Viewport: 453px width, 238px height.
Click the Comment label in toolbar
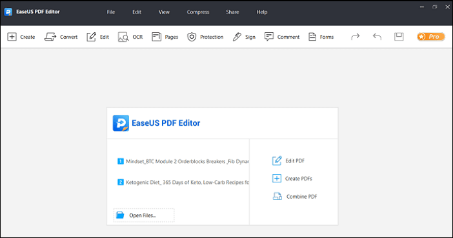point(288,37)
